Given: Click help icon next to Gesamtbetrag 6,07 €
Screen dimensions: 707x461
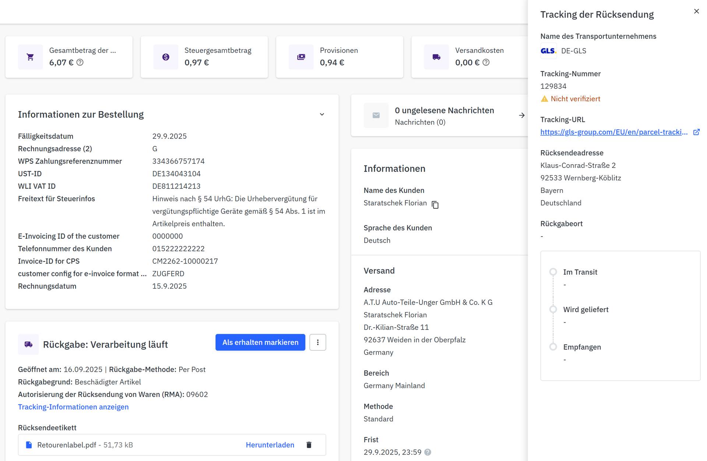Looking at the screenshot, I should [x=80, y=63].
